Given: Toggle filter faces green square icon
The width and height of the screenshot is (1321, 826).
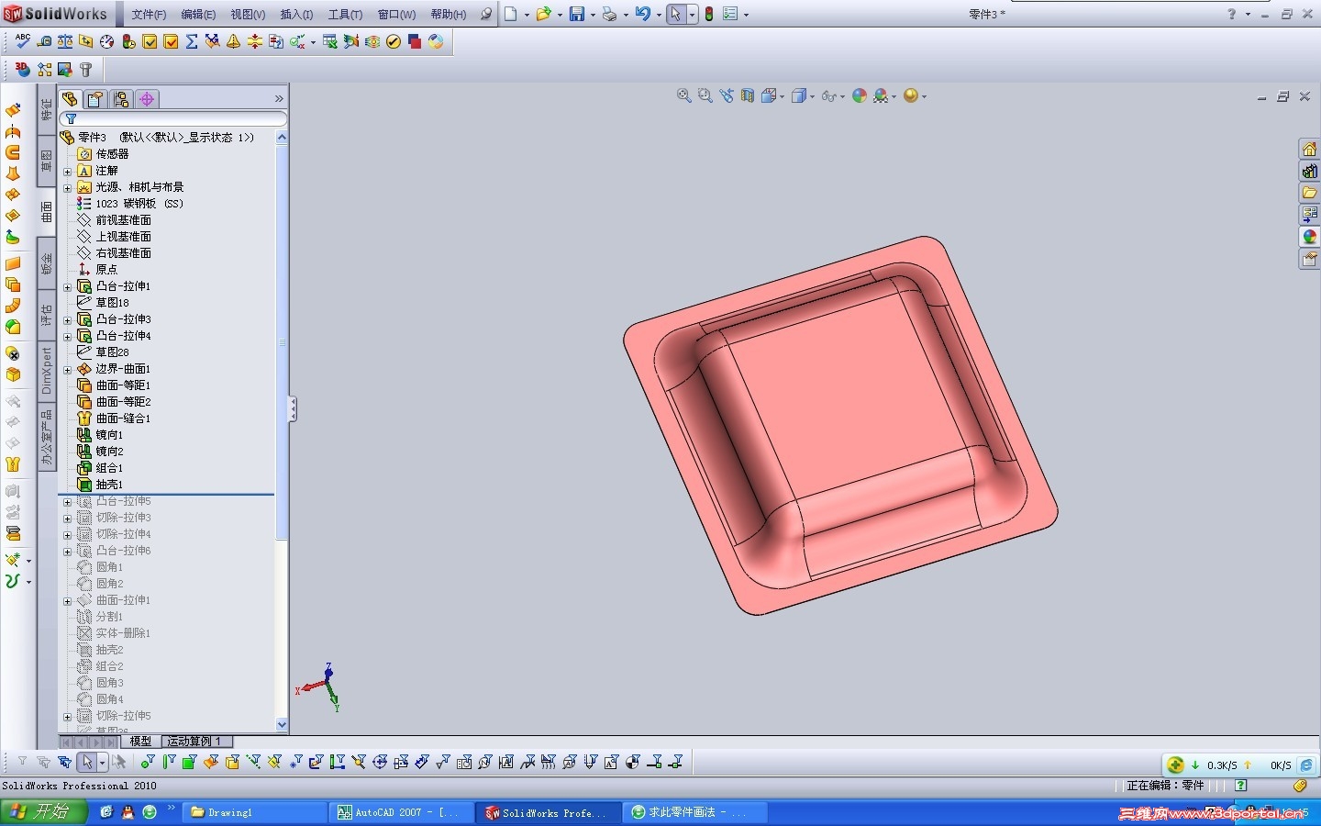Looking at the screenshot, I should coord(190,762).
